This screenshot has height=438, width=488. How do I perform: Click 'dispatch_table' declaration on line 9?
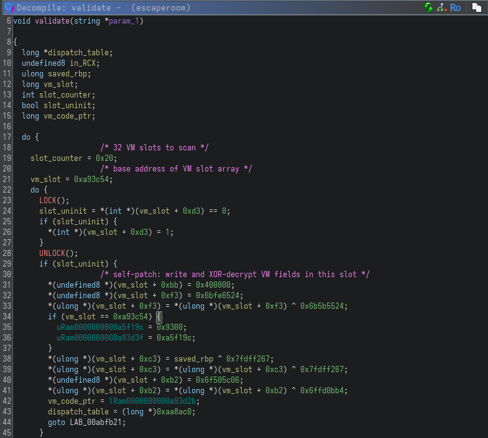click(78, 53)
